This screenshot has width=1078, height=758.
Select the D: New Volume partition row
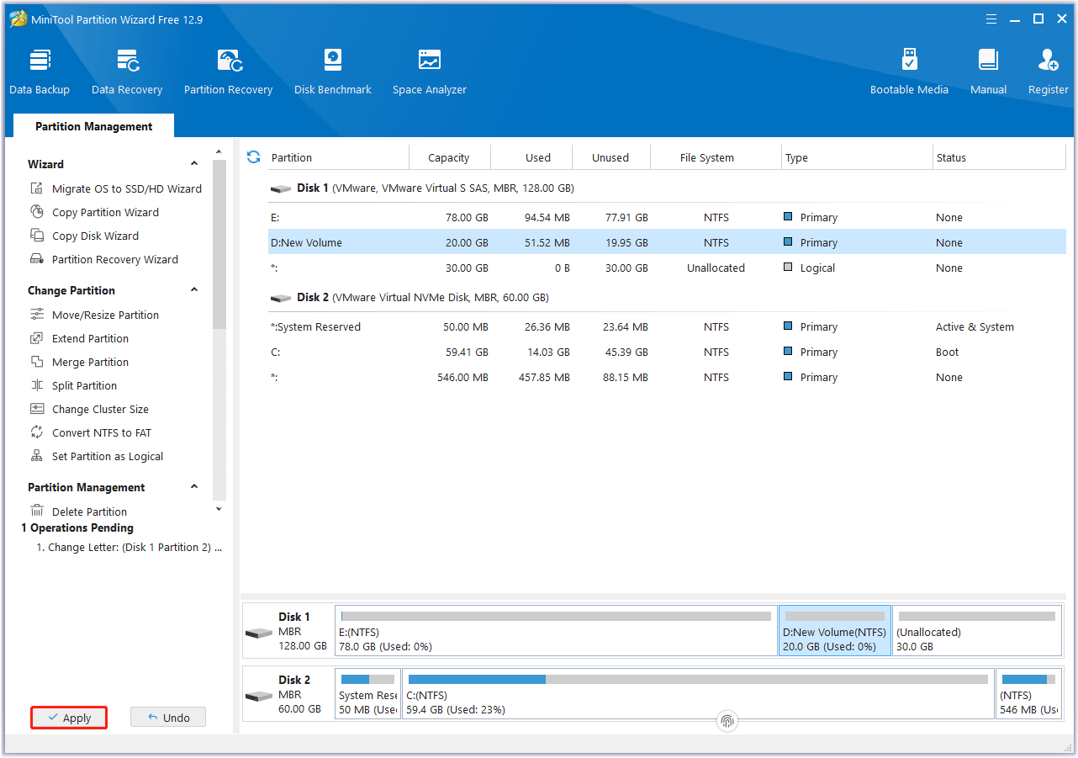[x=336, y=242]
